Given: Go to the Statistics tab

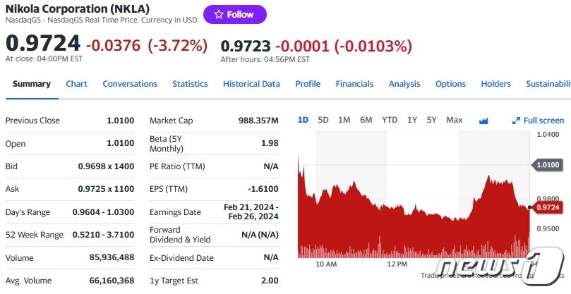Looking at the screenshot, I should click(x=190, y=84).
